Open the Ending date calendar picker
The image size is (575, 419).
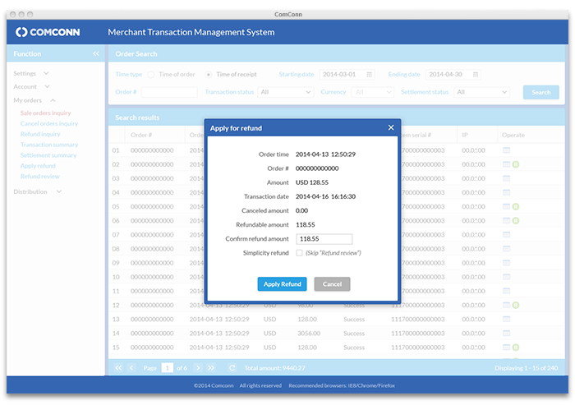click(x=476, y=75)
